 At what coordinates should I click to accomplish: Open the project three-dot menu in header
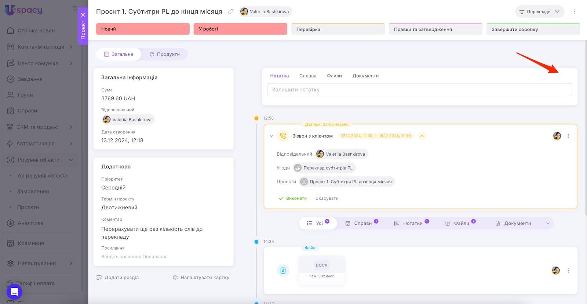click(x=575, y=12)
